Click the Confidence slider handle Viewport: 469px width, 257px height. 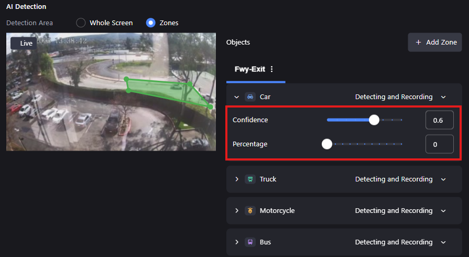tap(374, 120)
